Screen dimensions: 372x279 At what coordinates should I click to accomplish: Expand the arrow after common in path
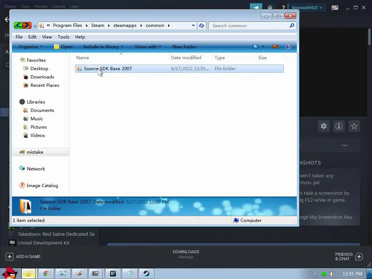169,26
